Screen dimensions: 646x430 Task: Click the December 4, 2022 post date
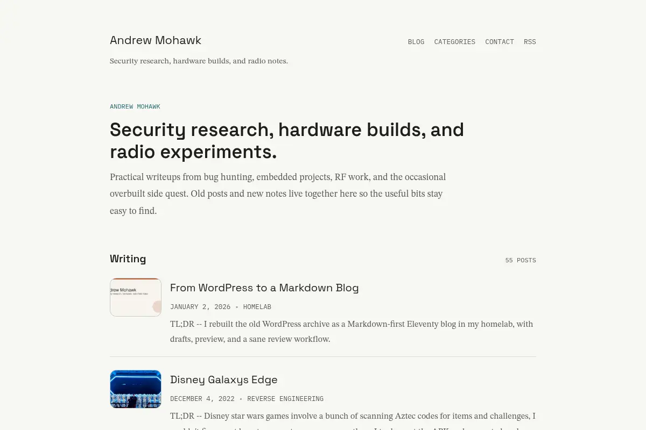202,399
